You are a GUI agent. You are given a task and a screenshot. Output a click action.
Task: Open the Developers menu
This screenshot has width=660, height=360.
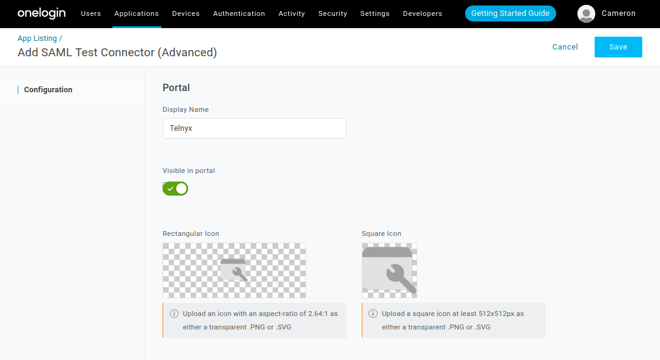pos(423,13)
